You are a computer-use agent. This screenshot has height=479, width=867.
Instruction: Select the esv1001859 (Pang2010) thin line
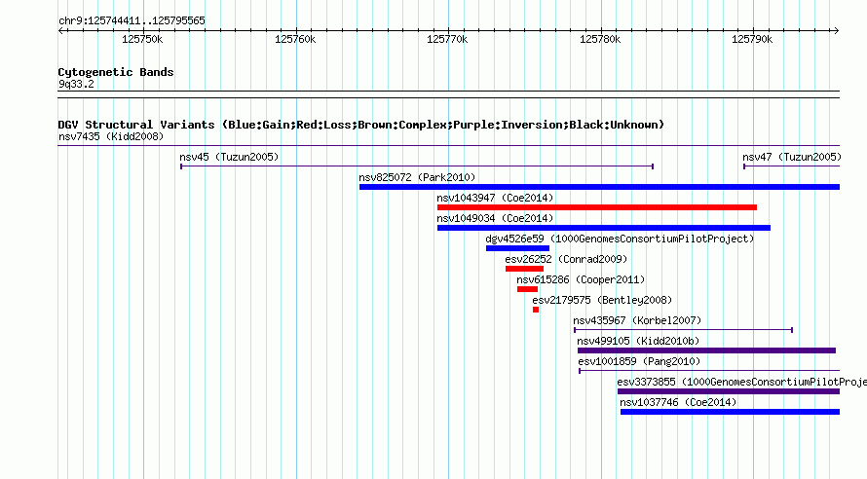[x=709, y=371]
